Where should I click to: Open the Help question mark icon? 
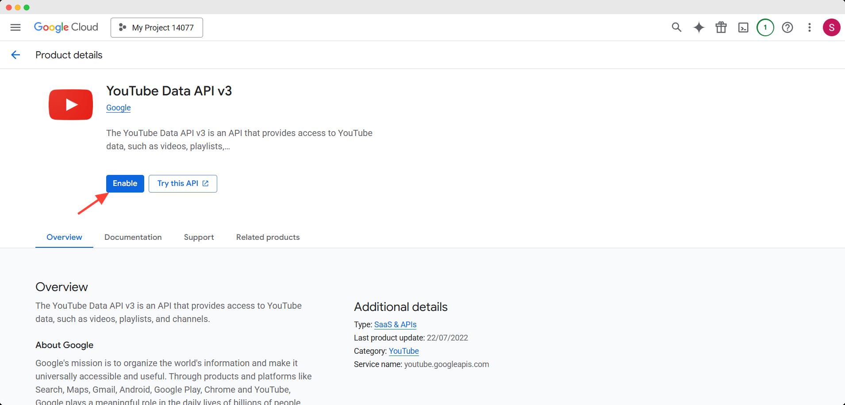pyautogui.click(x=788, y=27)
